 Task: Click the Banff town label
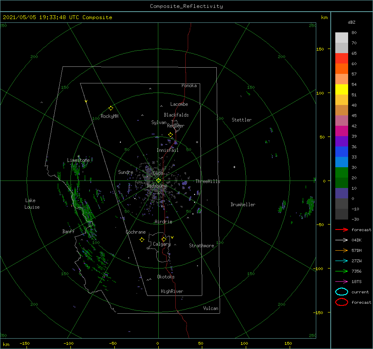pos(68,231)
